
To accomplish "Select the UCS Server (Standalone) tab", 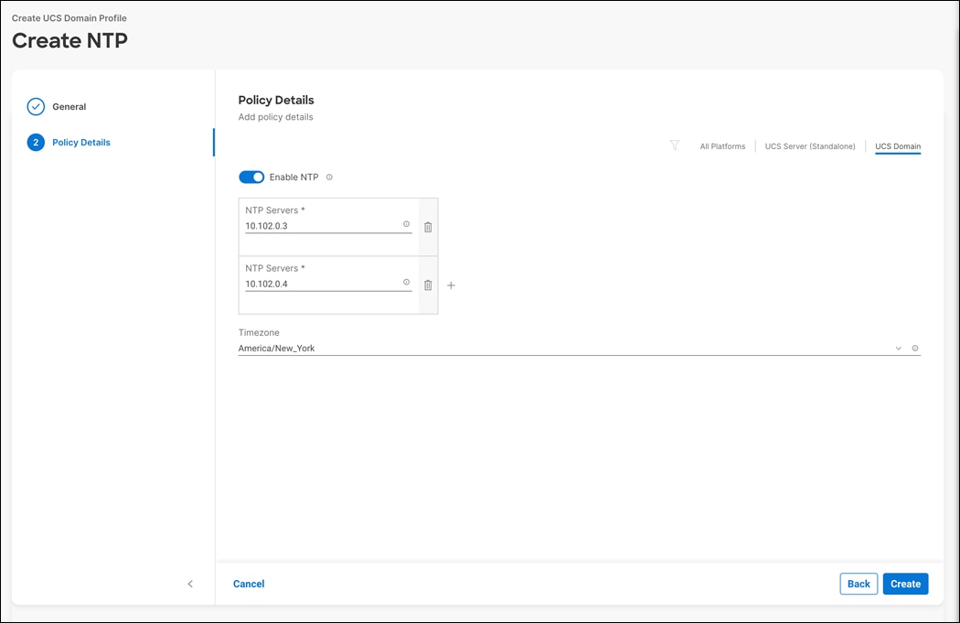I will click(x=809, y=145).
